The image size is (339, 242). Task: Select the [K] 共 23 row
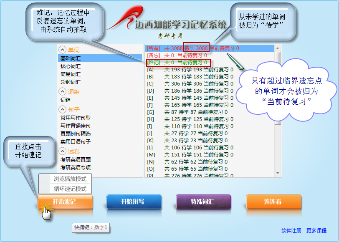click(x=210, y=141)
